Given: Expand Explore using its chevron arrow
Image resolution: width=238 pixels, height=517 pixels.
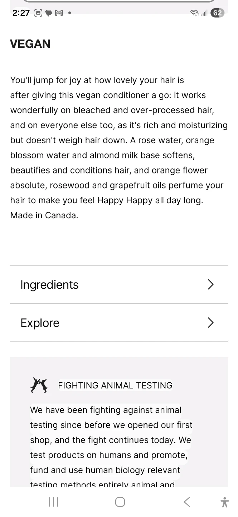Looking at the screenshot, I should coord(210,323).
